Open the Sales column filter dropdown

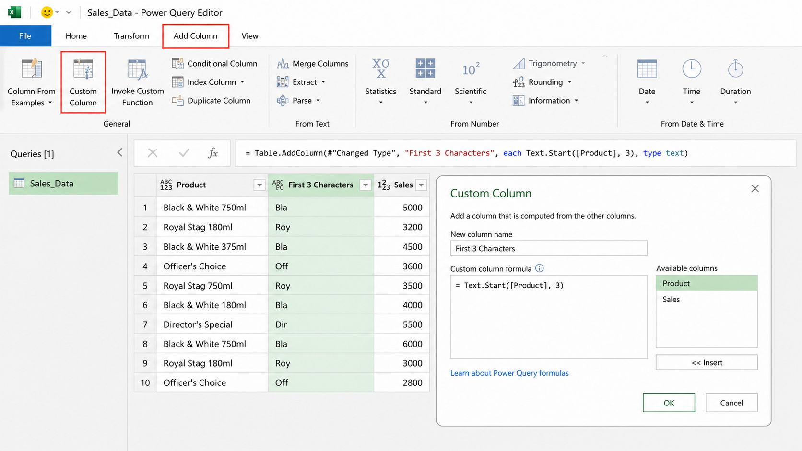pos(421,185)
